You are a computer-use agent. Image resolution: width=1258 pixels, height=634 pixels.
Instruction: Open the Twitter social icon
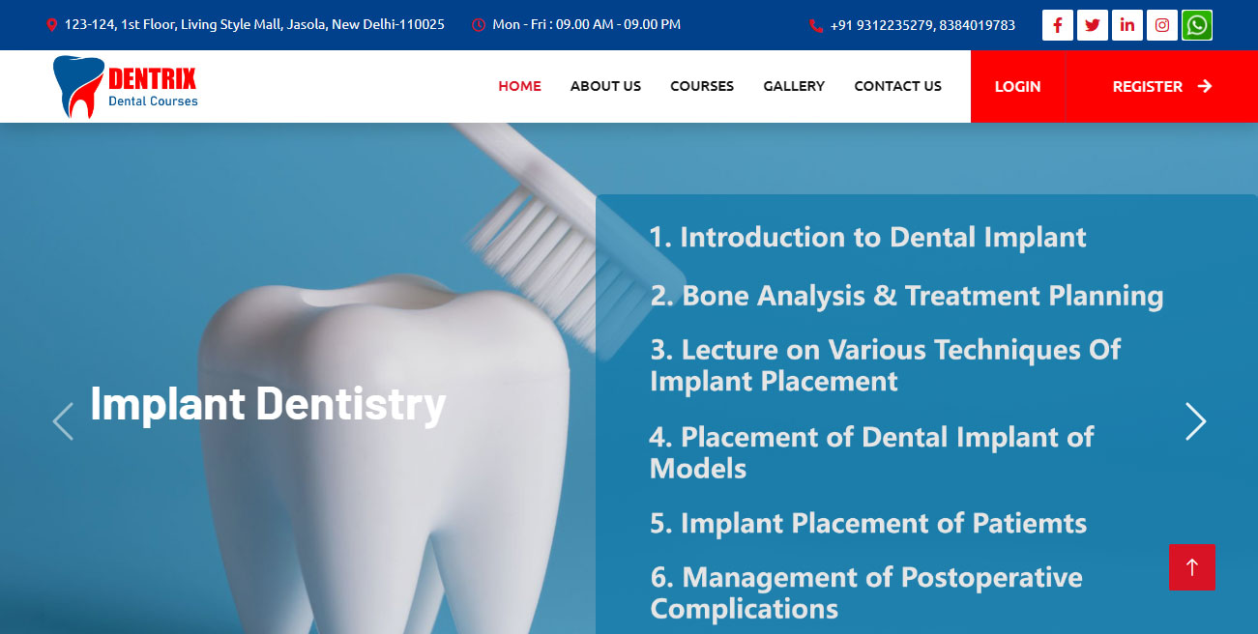tap(1093, 25)
